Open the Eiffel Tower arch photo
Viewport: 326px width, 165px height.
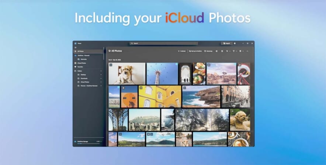118,120
